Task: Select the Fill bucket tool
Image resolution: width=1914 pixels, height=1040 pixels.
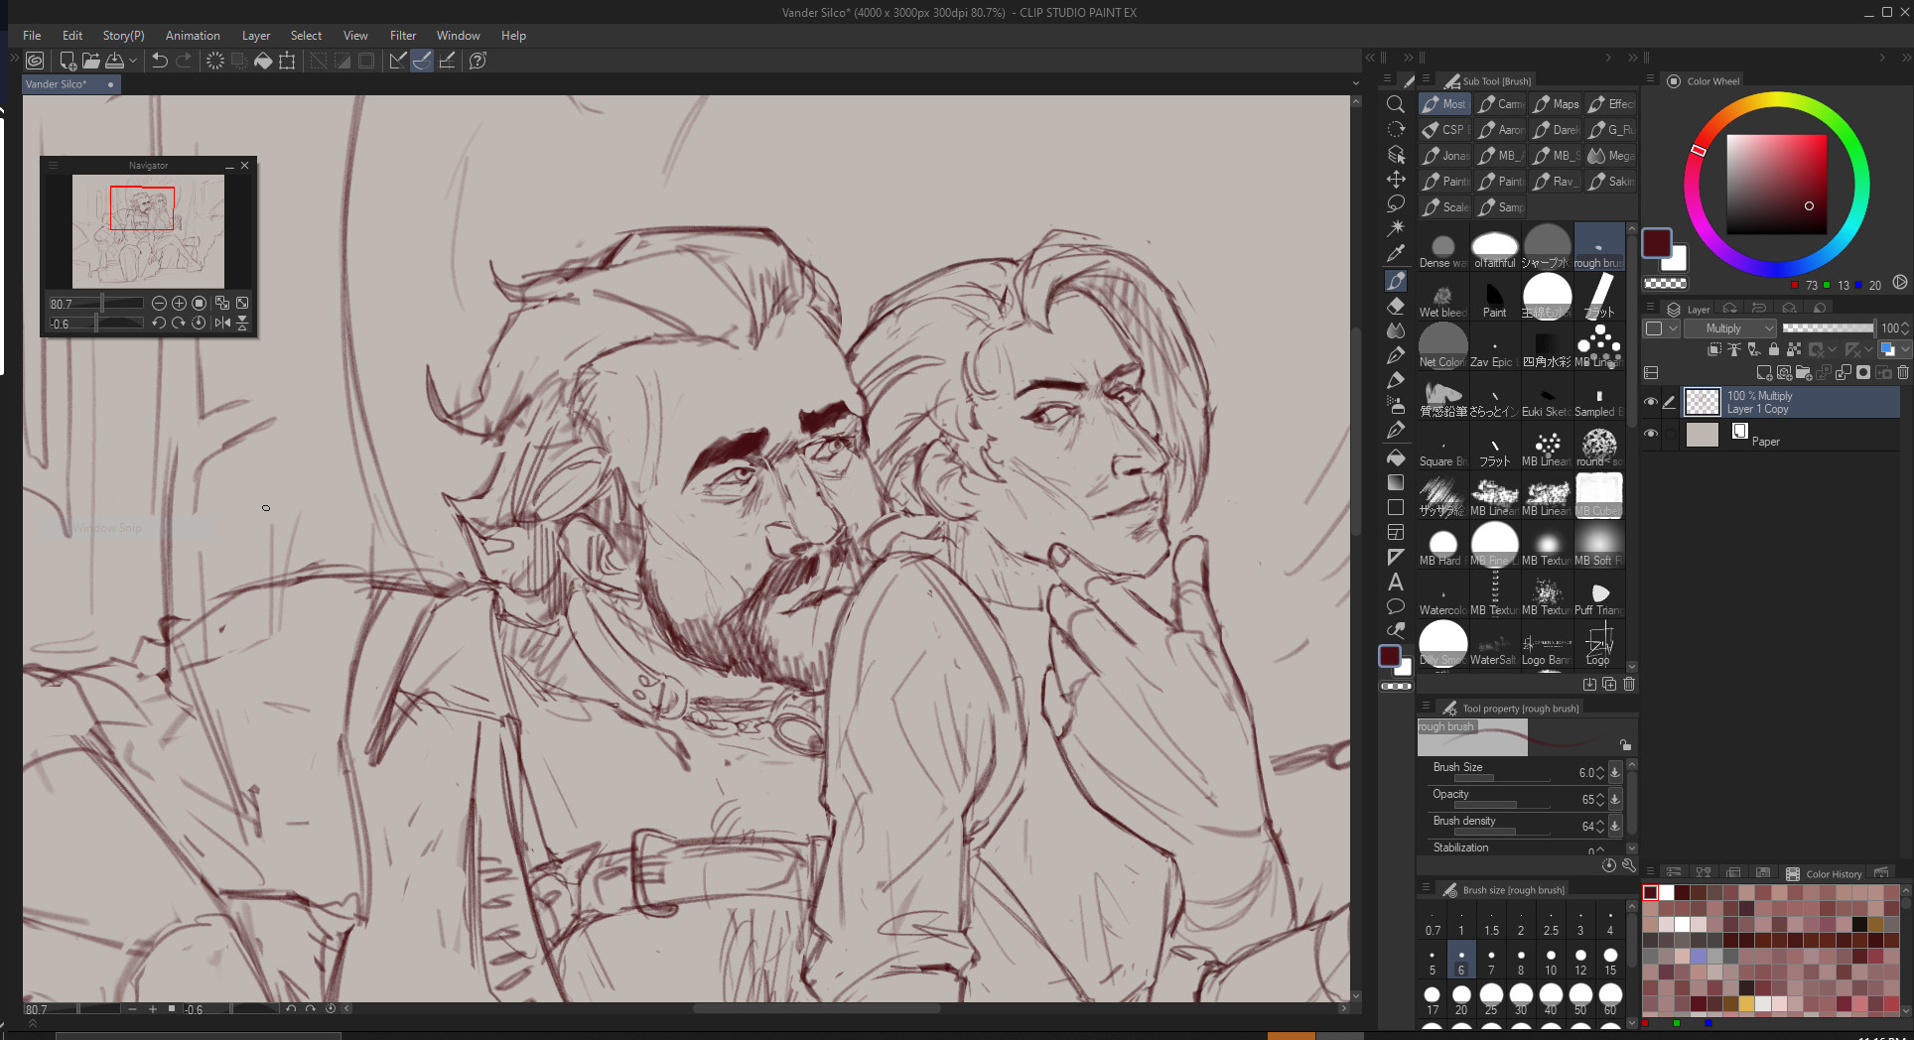Action: 1395,457
